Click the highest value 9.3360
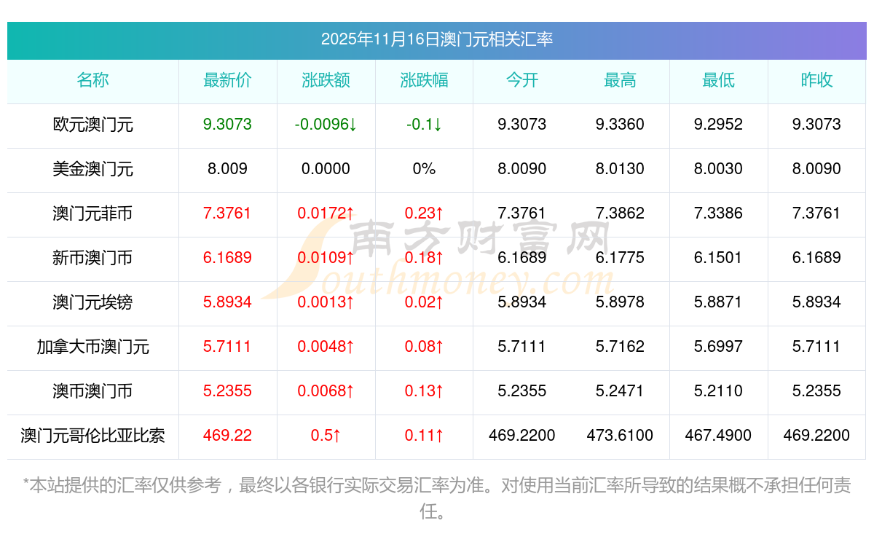 [620, 125]
